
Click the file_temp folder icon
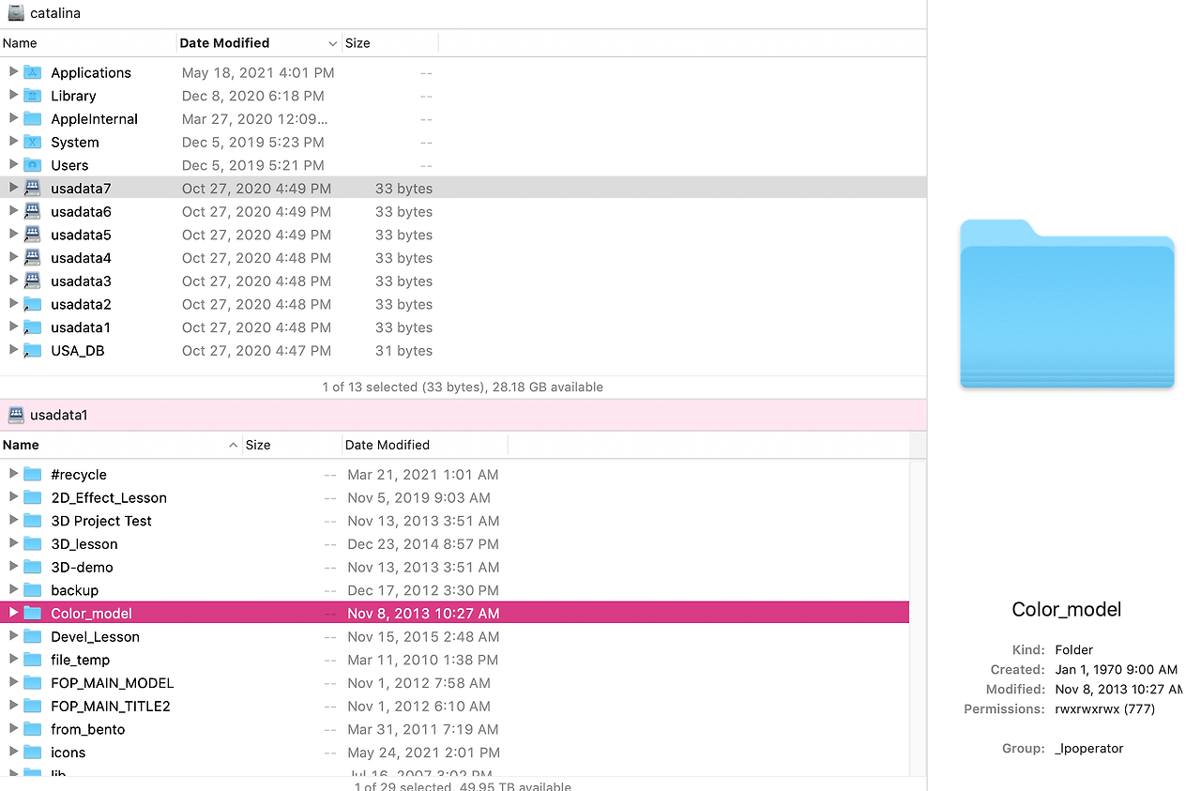click(33, 660)
